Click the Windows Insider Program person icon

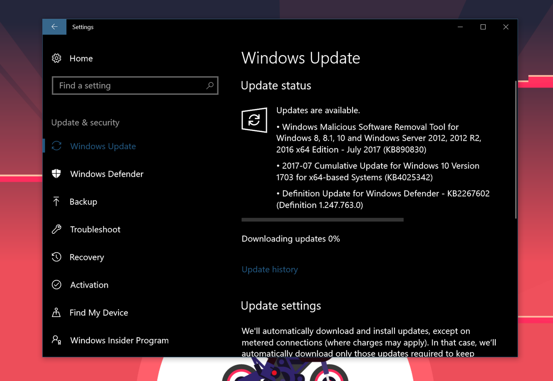coord(56,340)
